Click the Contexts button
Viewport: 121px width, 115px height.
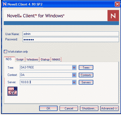pos(86,75)
